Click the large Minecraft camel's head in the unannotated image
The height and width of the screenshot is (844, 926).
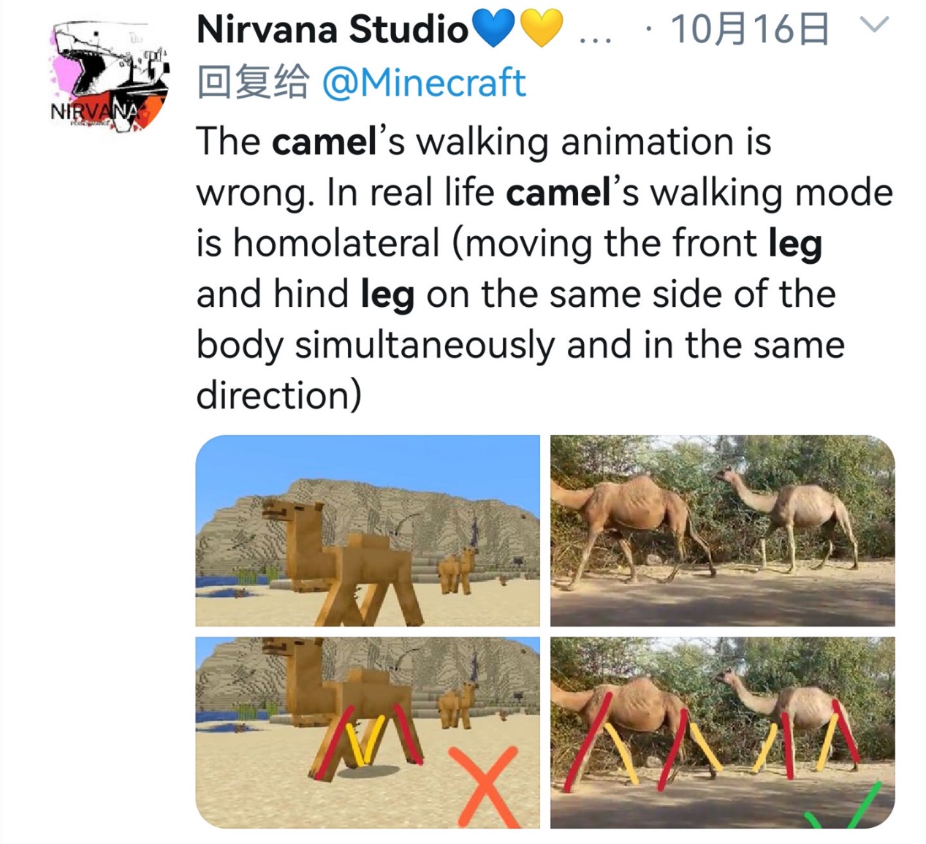289,512
